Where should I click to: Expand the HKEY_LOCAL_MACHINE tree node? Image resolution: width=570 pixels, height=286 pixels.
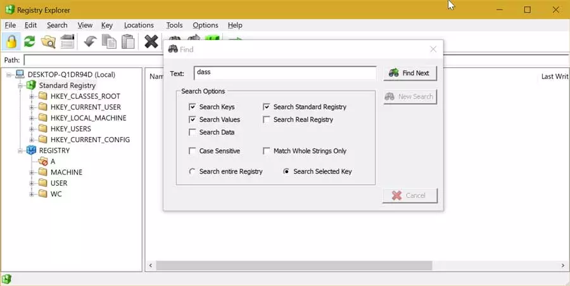click(32, 118)
